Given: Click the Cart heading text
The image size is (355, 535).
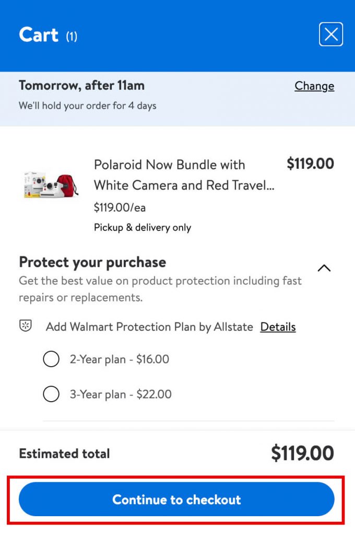Looking at the screenshot, I should click(39, 35).
